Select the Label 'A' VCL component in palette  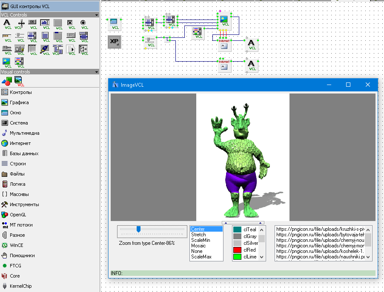click(x=7, y=24)
